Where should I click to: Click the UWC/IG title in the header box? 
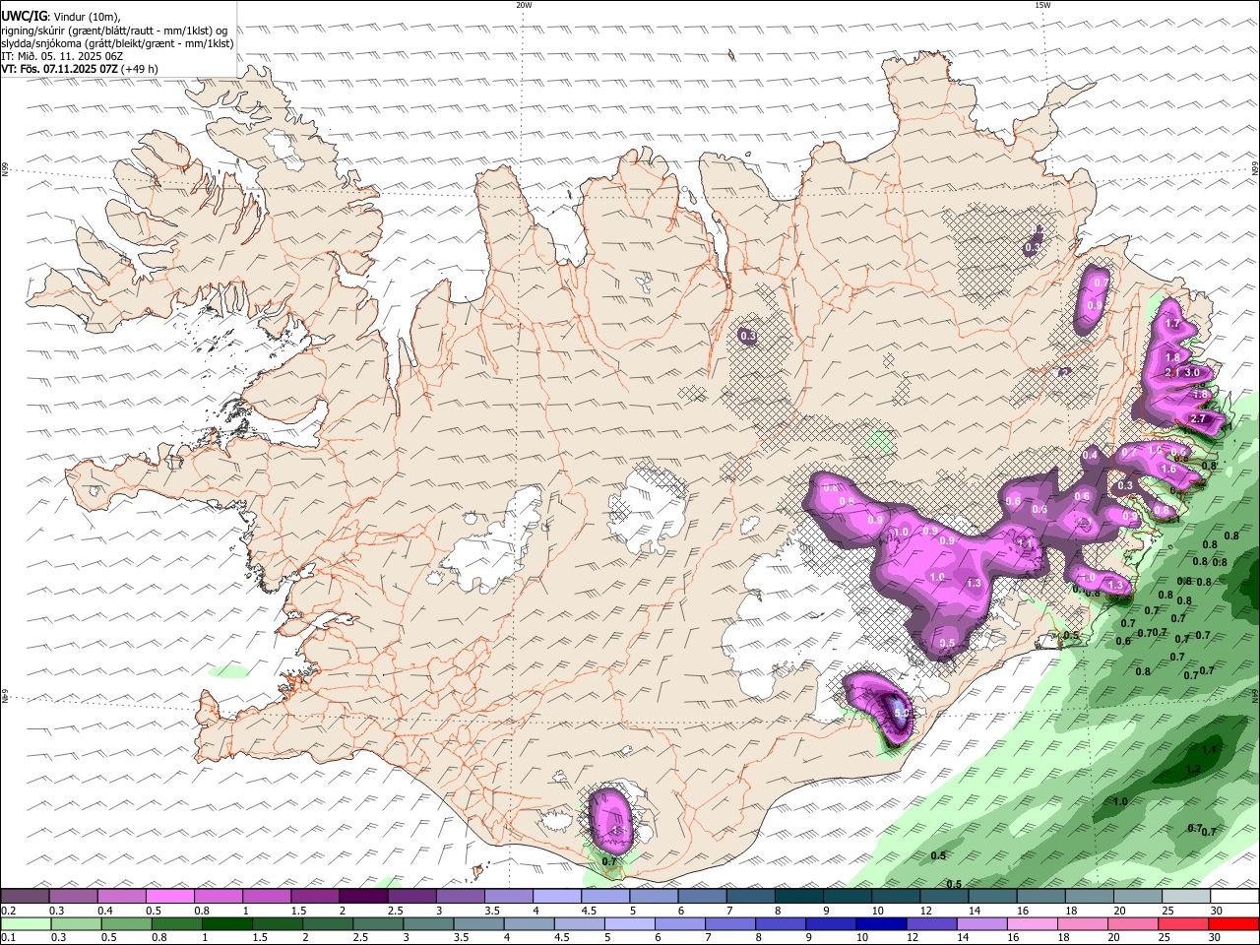[24, 15]
